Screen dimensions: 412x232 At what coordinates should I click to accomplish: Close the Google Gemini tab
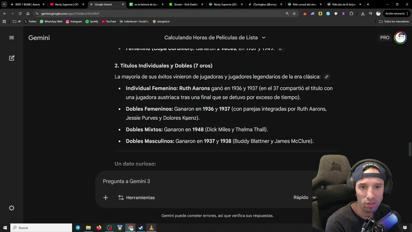[x=123, y=5]
